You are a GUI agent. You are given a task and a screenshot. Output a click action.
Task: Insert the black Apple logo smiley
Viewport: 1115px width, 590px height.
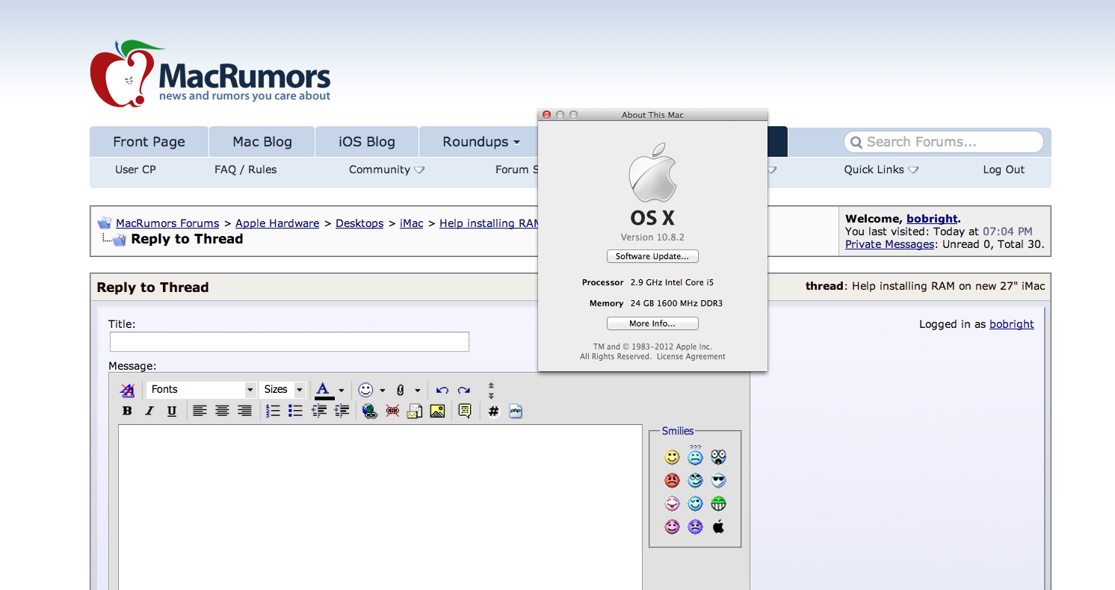(x=718, y=527)
